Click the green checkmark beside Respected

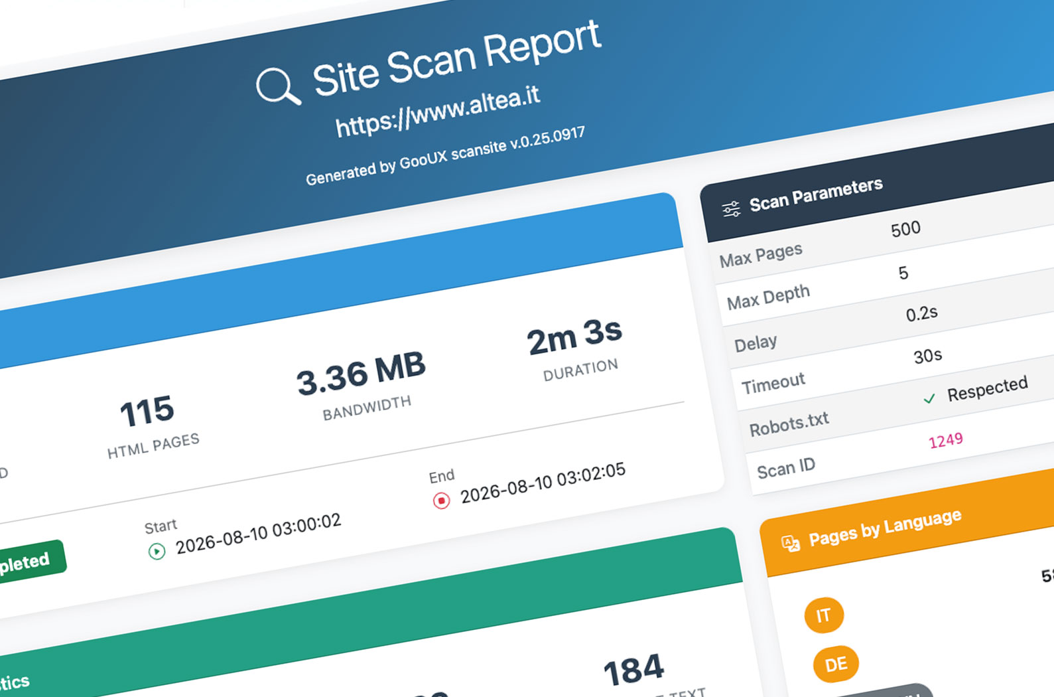coord(929,398)
